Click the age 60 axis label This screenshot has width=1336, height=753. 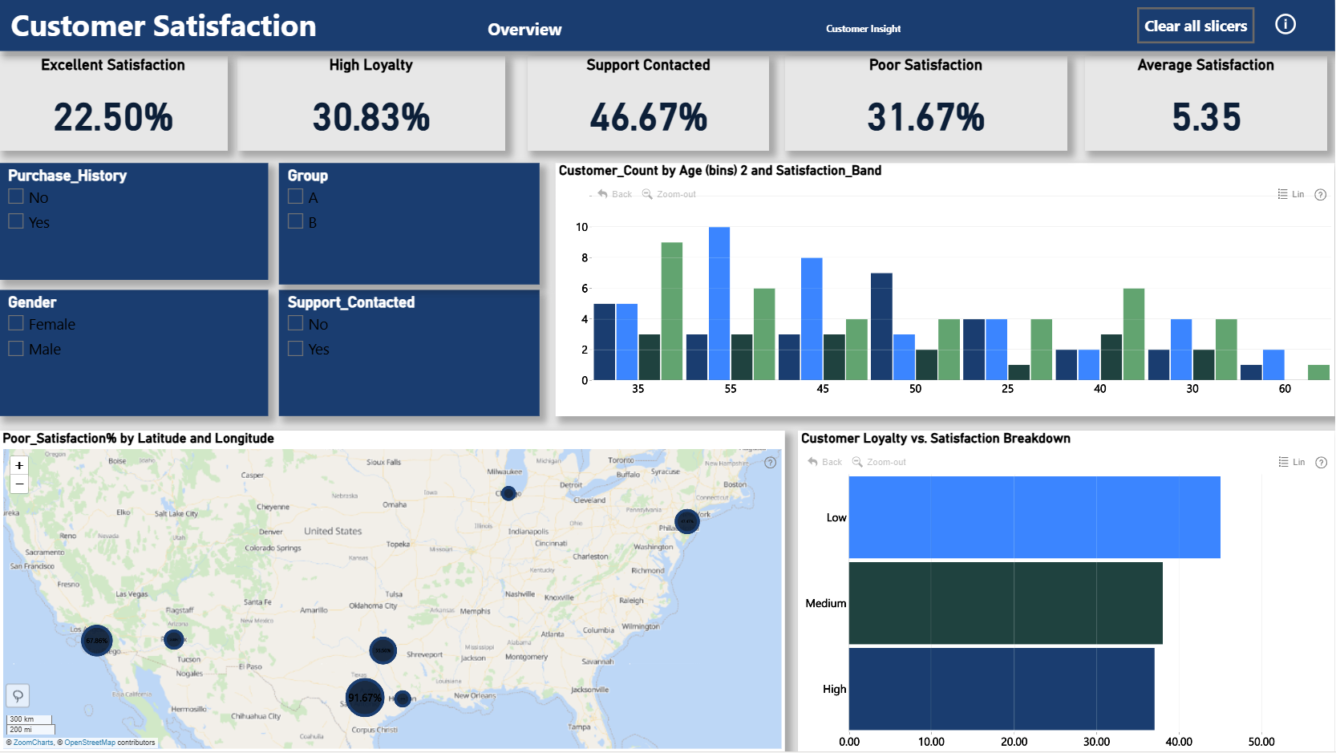point(1285,389)
